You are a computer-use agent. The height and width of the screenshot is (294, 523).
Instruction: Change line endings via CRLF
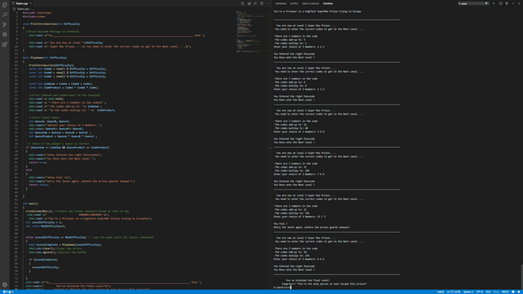(x=488, y=292)
